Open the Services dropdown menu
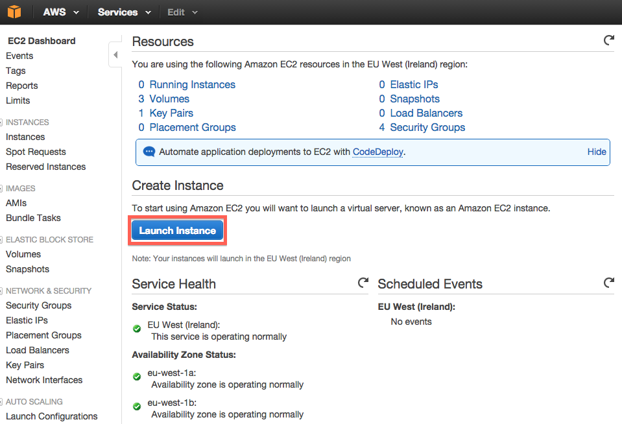Image resolution: width=622 pixels, height=424 pixels. pos(125,12)
